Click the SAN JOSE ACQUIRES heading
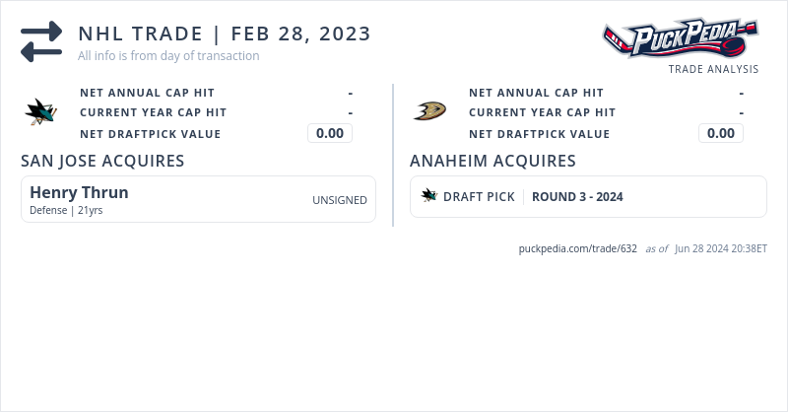This screenshot has width=788, height=412. point(102,161)
